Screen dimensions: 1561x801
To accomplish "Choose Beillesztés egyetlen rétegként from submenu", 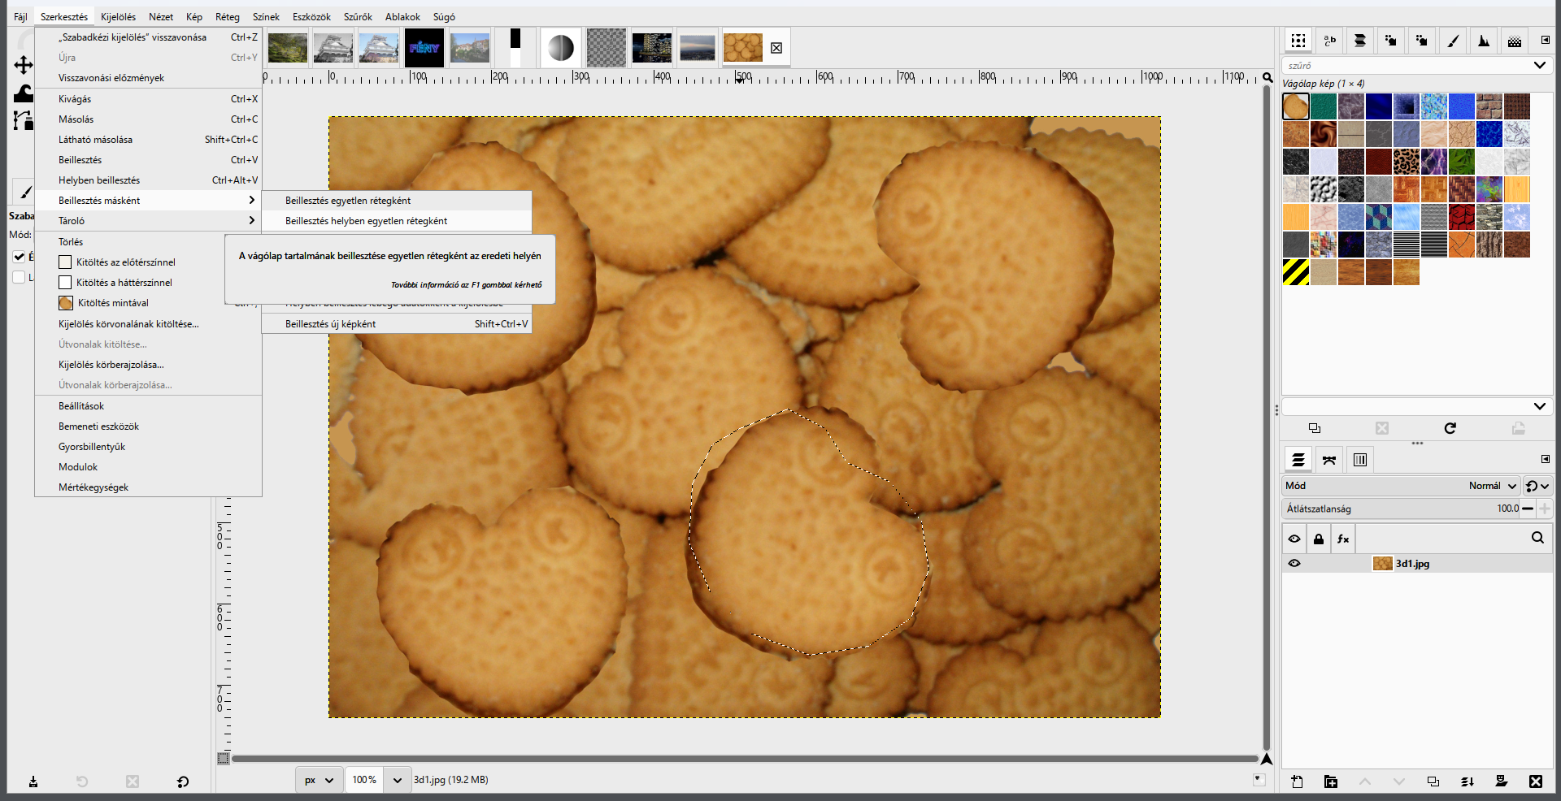I will click(x=397, y=201).
